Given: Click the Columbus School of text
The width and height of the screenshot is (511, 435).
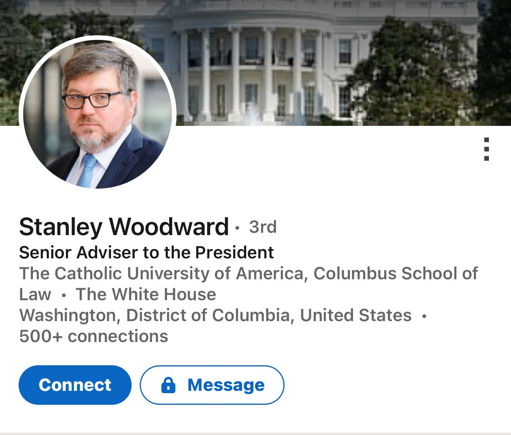Looking at the screenshot, I should pos(396,273).
